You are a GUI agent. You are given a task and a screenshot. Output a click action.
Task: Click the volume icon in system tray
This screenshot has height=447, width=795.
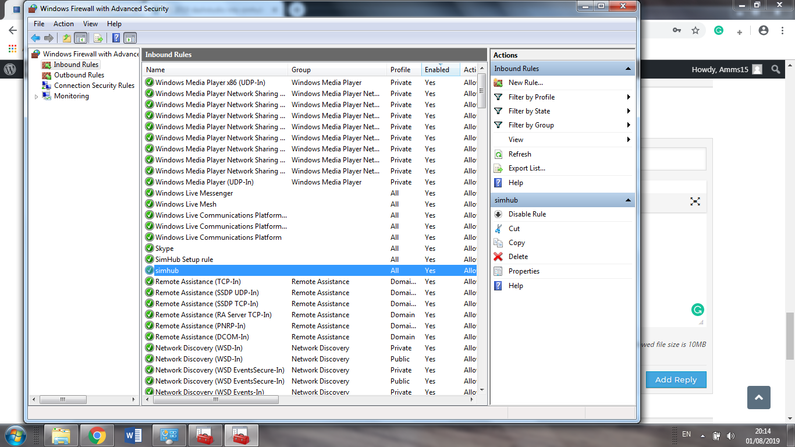(x=730, y=435)
